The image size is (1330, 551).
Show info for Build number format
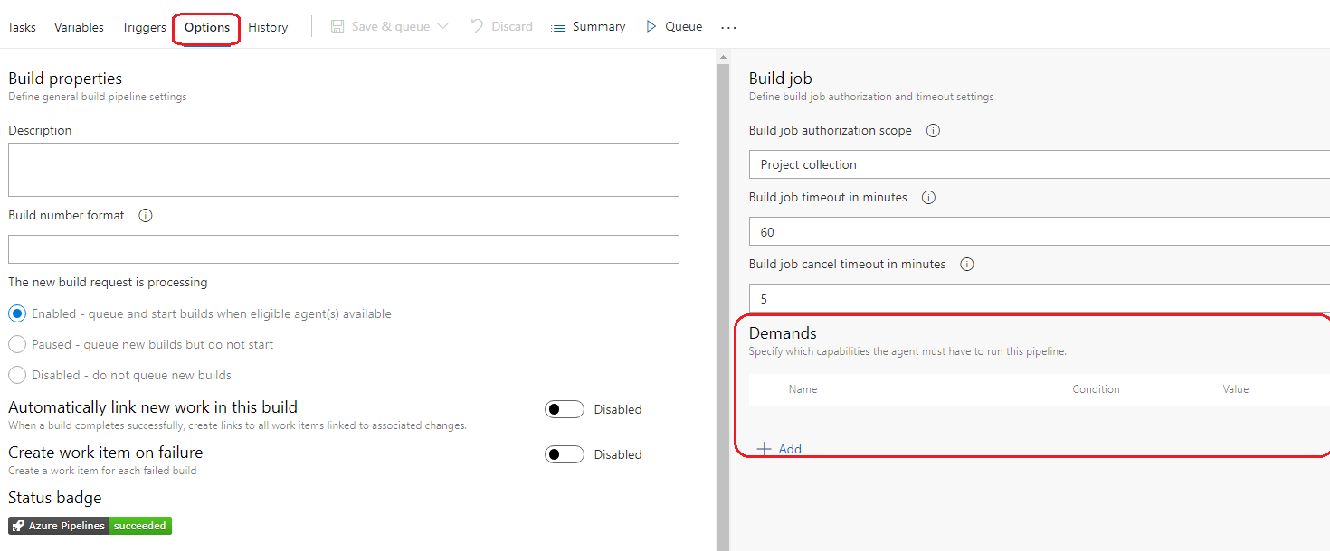[x=146, y=216]
